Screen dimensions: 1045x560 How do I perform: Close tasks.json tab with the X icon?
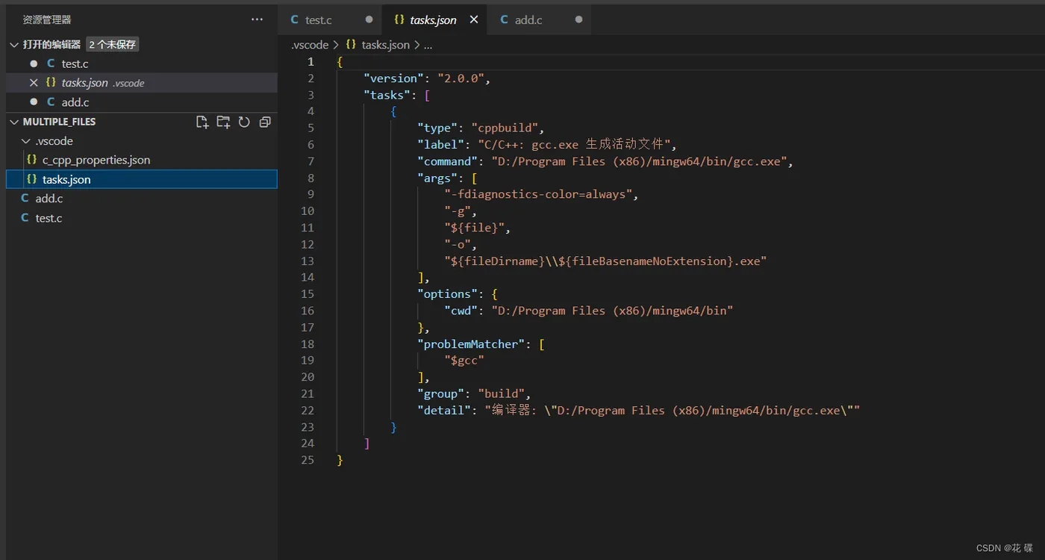[474, 20]
